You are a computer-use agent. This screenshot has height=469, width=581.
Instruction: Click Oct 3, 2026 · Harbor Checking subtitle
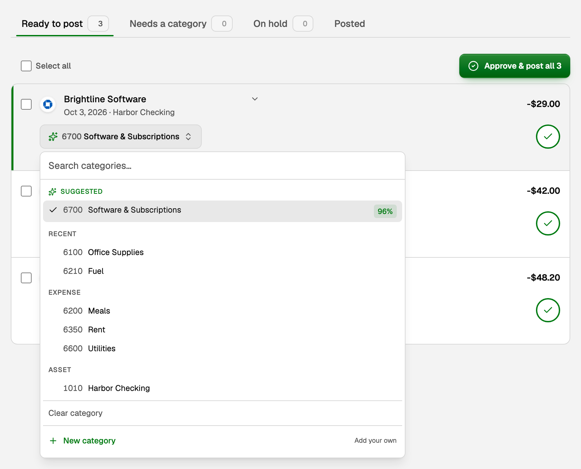point(119,112)
